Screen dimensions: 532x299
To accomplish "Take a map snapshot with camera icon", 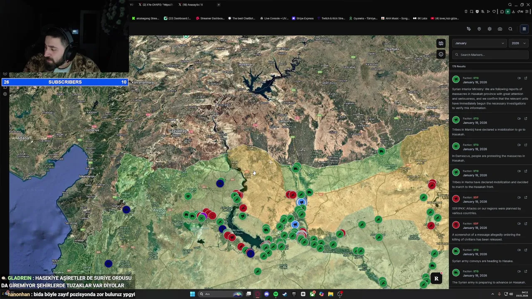I will [x=500, y=29].
